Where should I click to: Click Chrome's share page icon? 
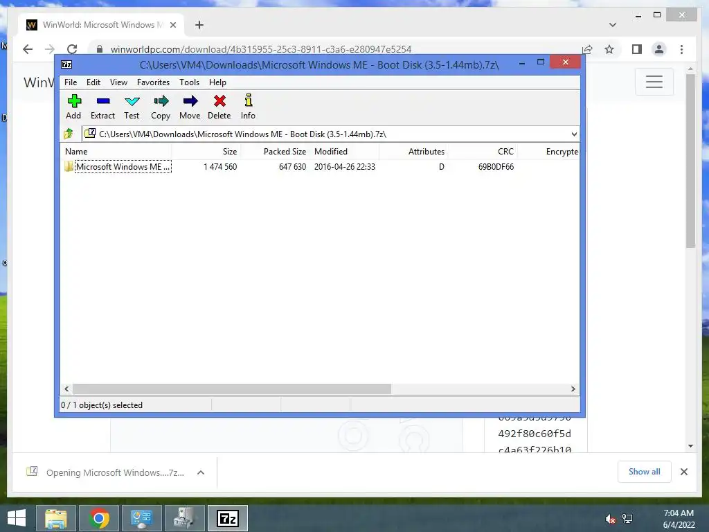[587, 49]
